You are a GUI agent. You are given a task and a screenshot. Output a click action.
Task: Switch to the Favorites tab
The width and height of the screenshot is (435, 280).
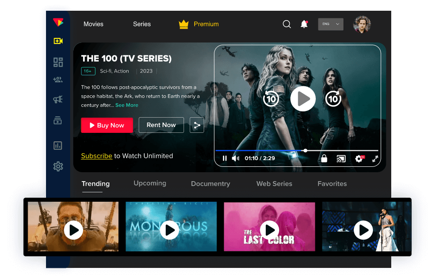[x=332, y=184]
